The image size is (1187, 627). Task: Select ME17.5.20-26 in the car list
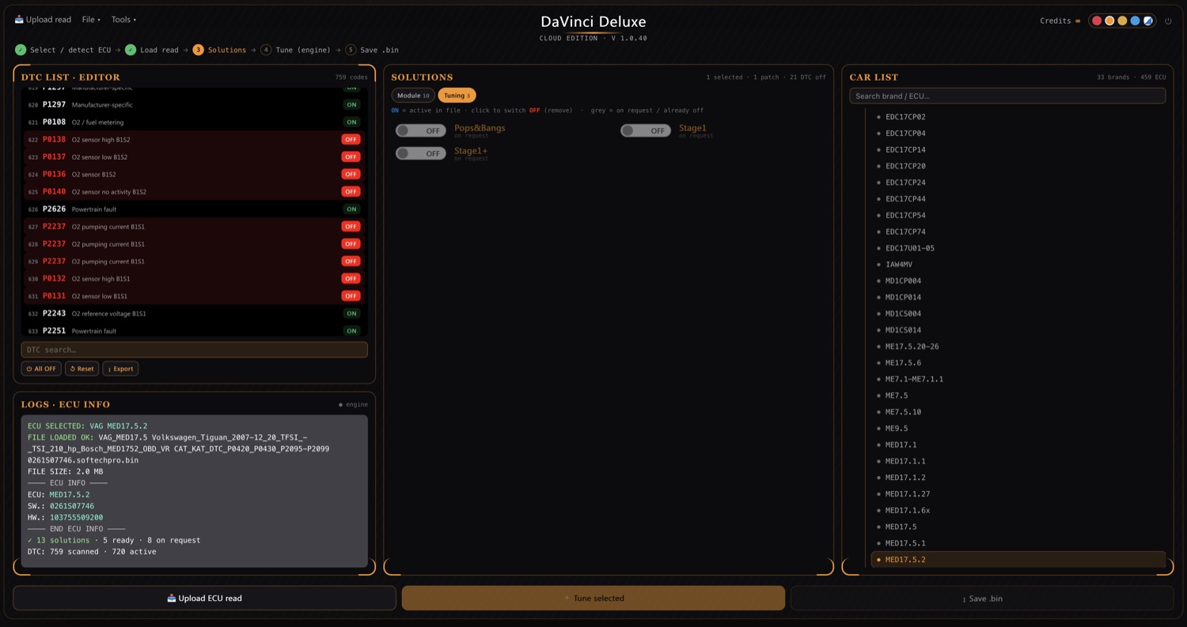[1018, 346]
